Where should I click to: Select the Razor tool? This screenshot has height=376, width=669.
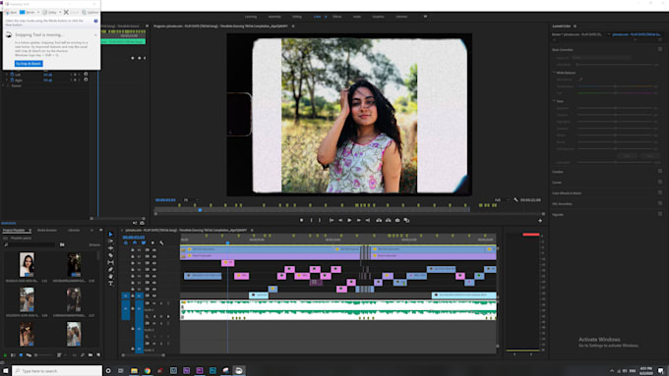click(111, 255)
